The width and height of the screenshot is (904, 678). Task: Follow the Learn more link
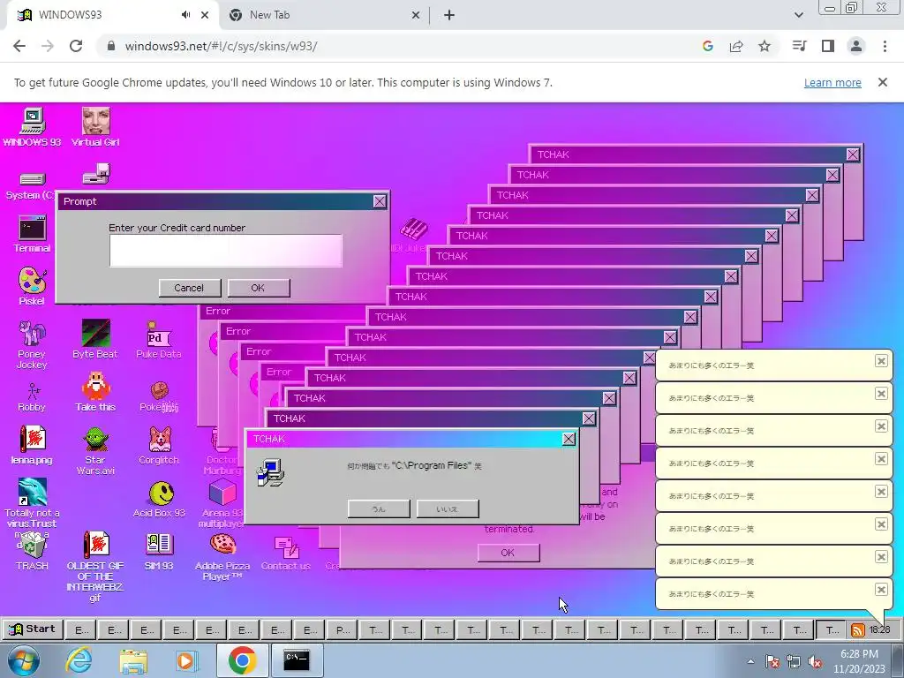pyautogui.click(x=832, y=82)
